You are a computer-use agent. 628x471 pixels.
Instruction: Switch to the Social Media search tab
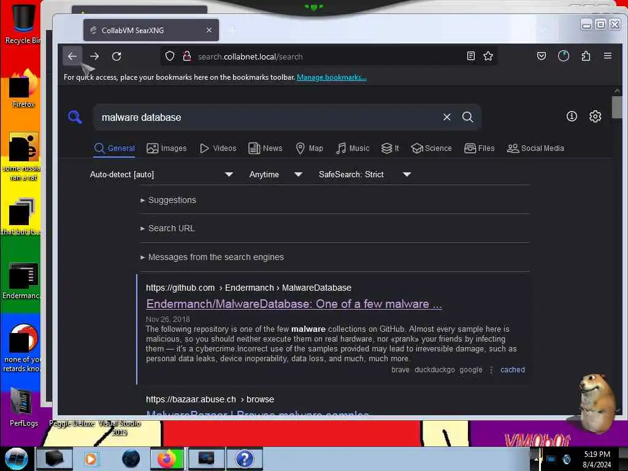click(535, 148)
